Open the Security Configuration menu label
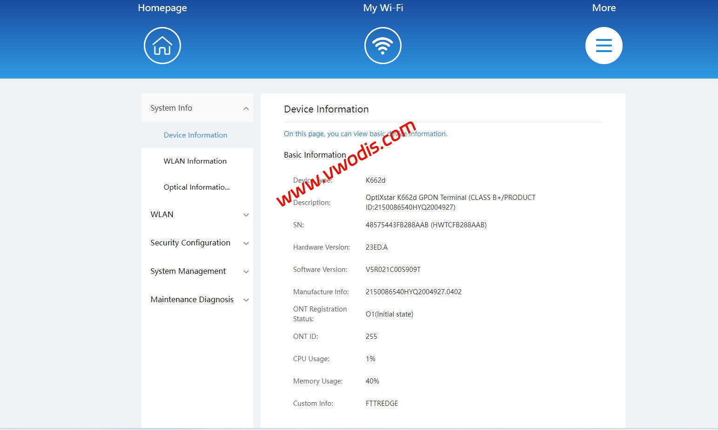Image resolution: width=718 pixels, height=430 pixels. 190,243
